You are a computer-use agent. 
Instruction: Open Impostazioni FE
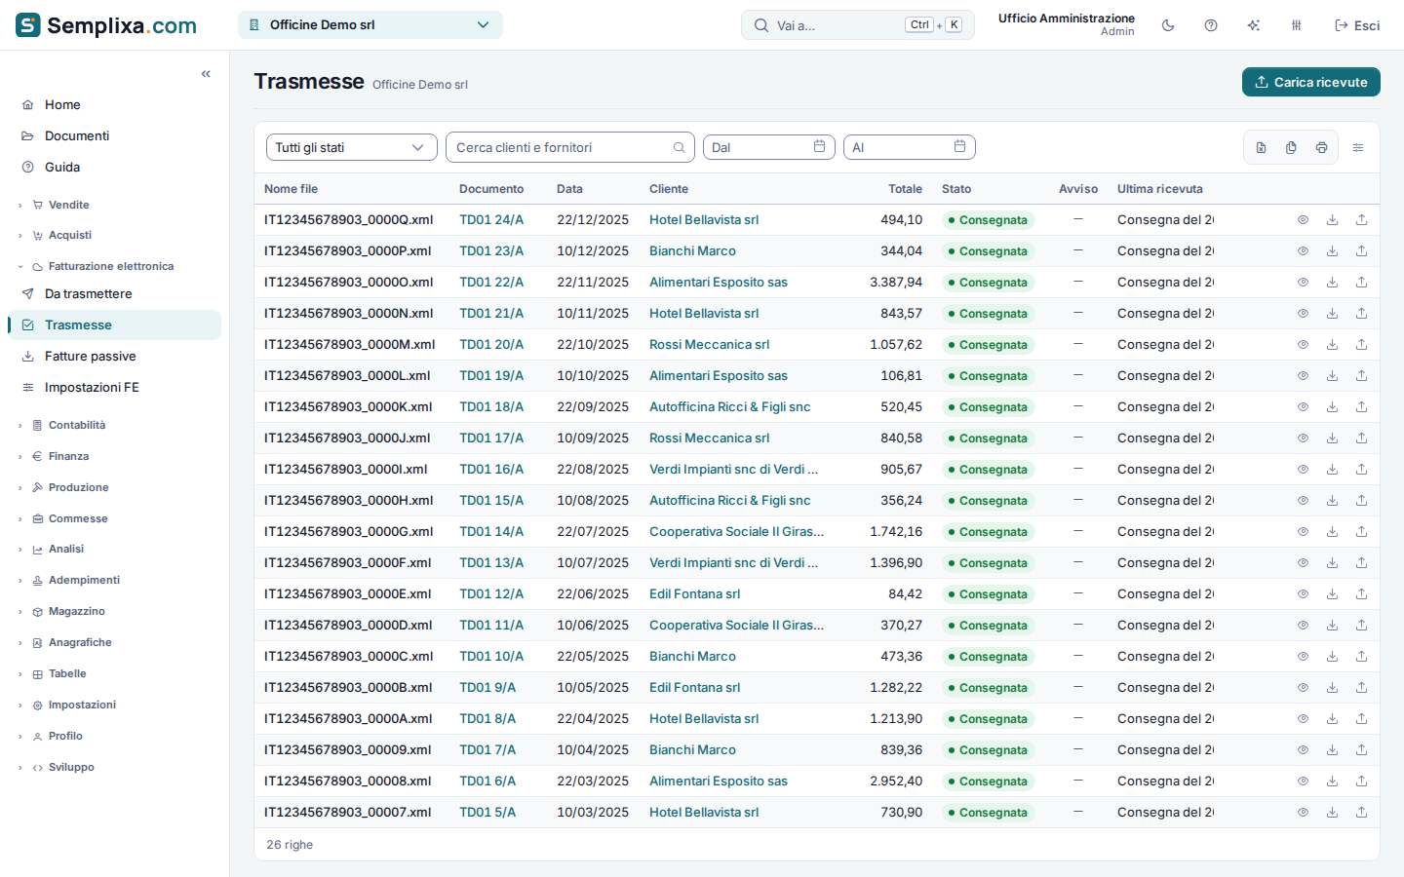click(x=115, y=388)
